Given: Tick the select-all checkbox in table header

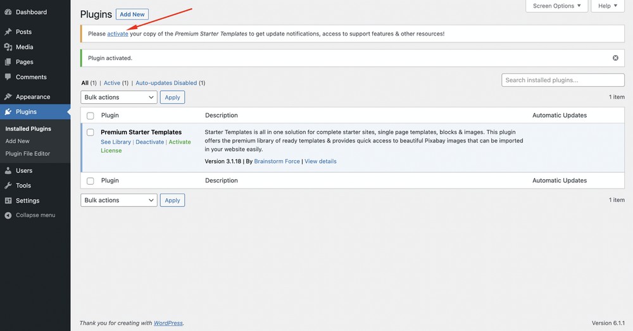Looking at the screenshot, I should tap(91, 115).
